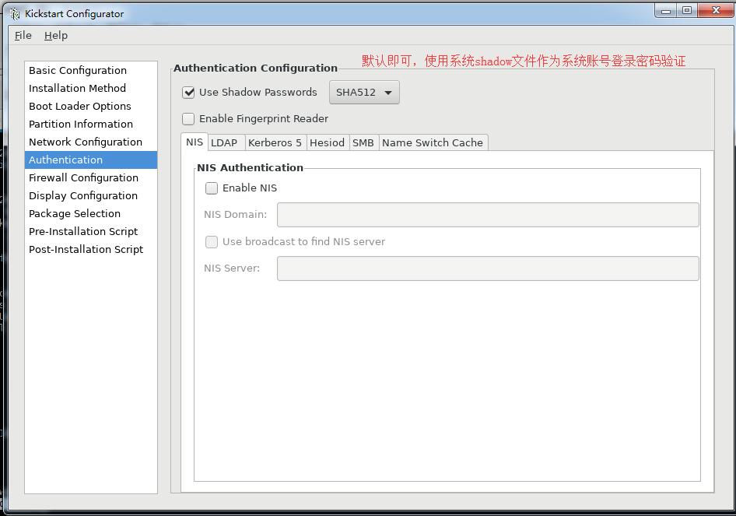Image resolution: width=736 pixels, height=516 pixels.
Task: Open Firewall Configuration section
Action: point(91,177)
